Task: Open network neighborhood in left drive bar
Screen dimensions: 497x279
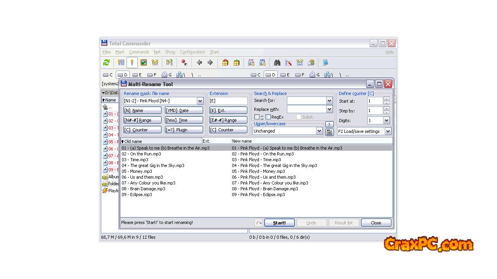Action: click(x=181, y=75)
